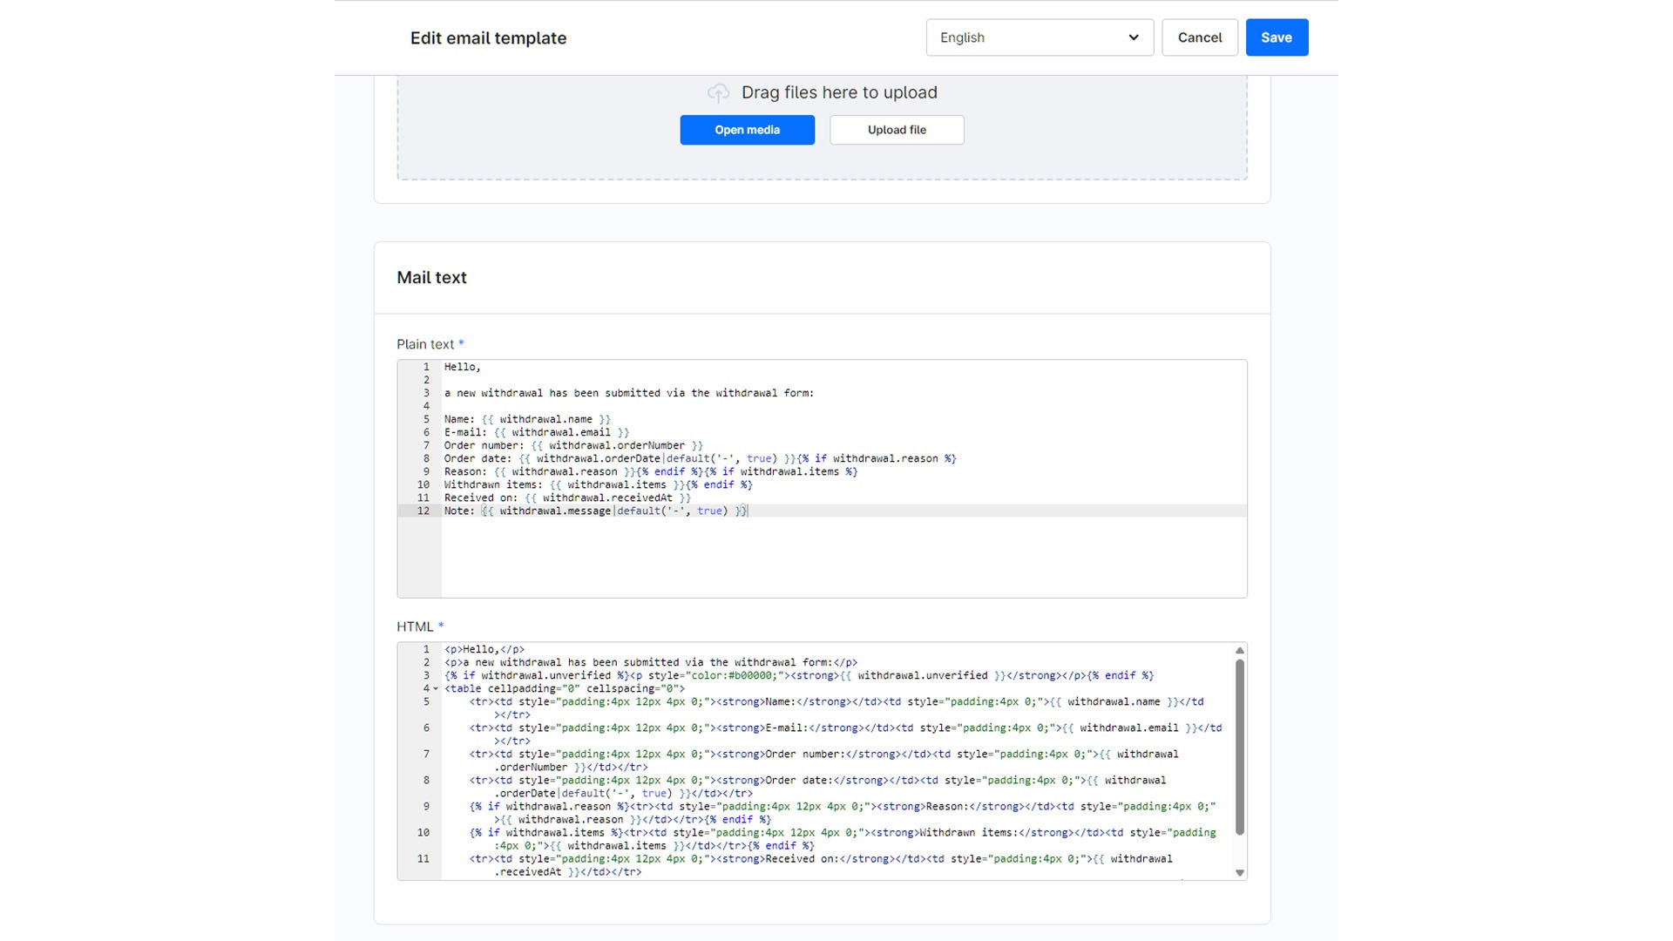Click the 'Edit email template' title
The height and width of the screenshot is (941, 1673).
[x=488, y=37]
